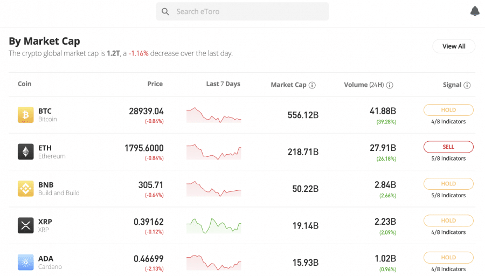485x276 pixels.
Task: Click the -1.16% market decrease value
Action: coord(138,53)
